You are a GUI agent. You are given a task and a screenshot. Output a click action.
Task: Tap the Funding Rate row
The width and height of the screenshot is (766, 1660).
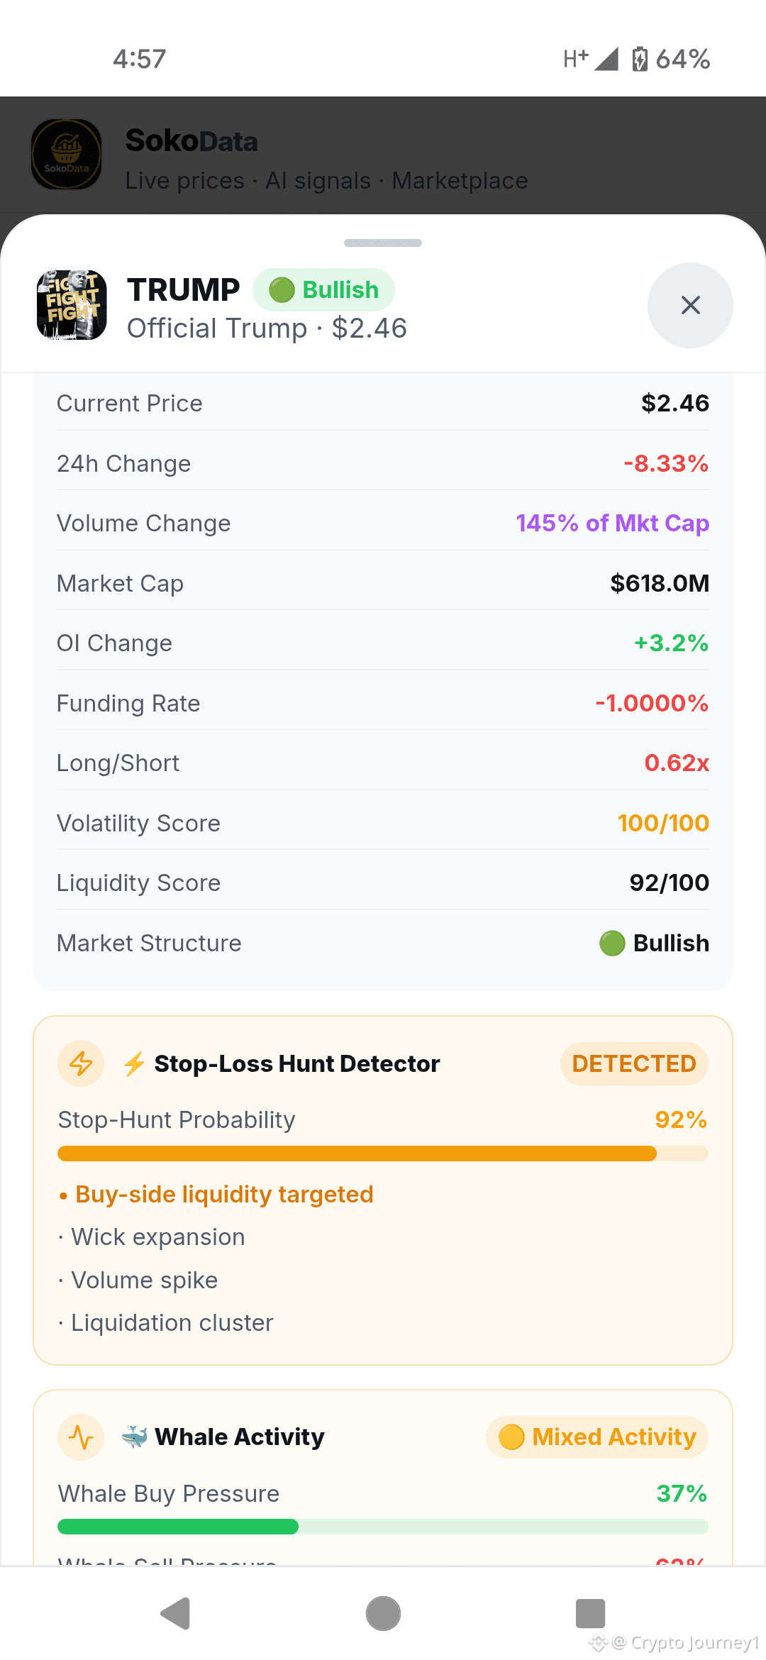pos(383,703)
